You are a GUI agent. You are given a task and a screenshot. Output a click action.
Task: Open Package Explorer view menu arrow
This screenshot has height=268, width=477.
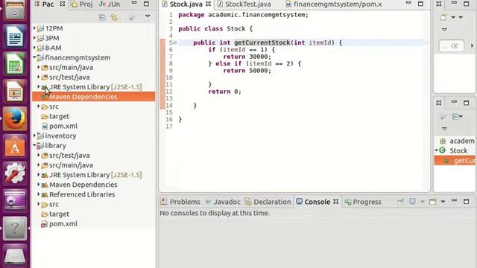(x=148, y=16)
